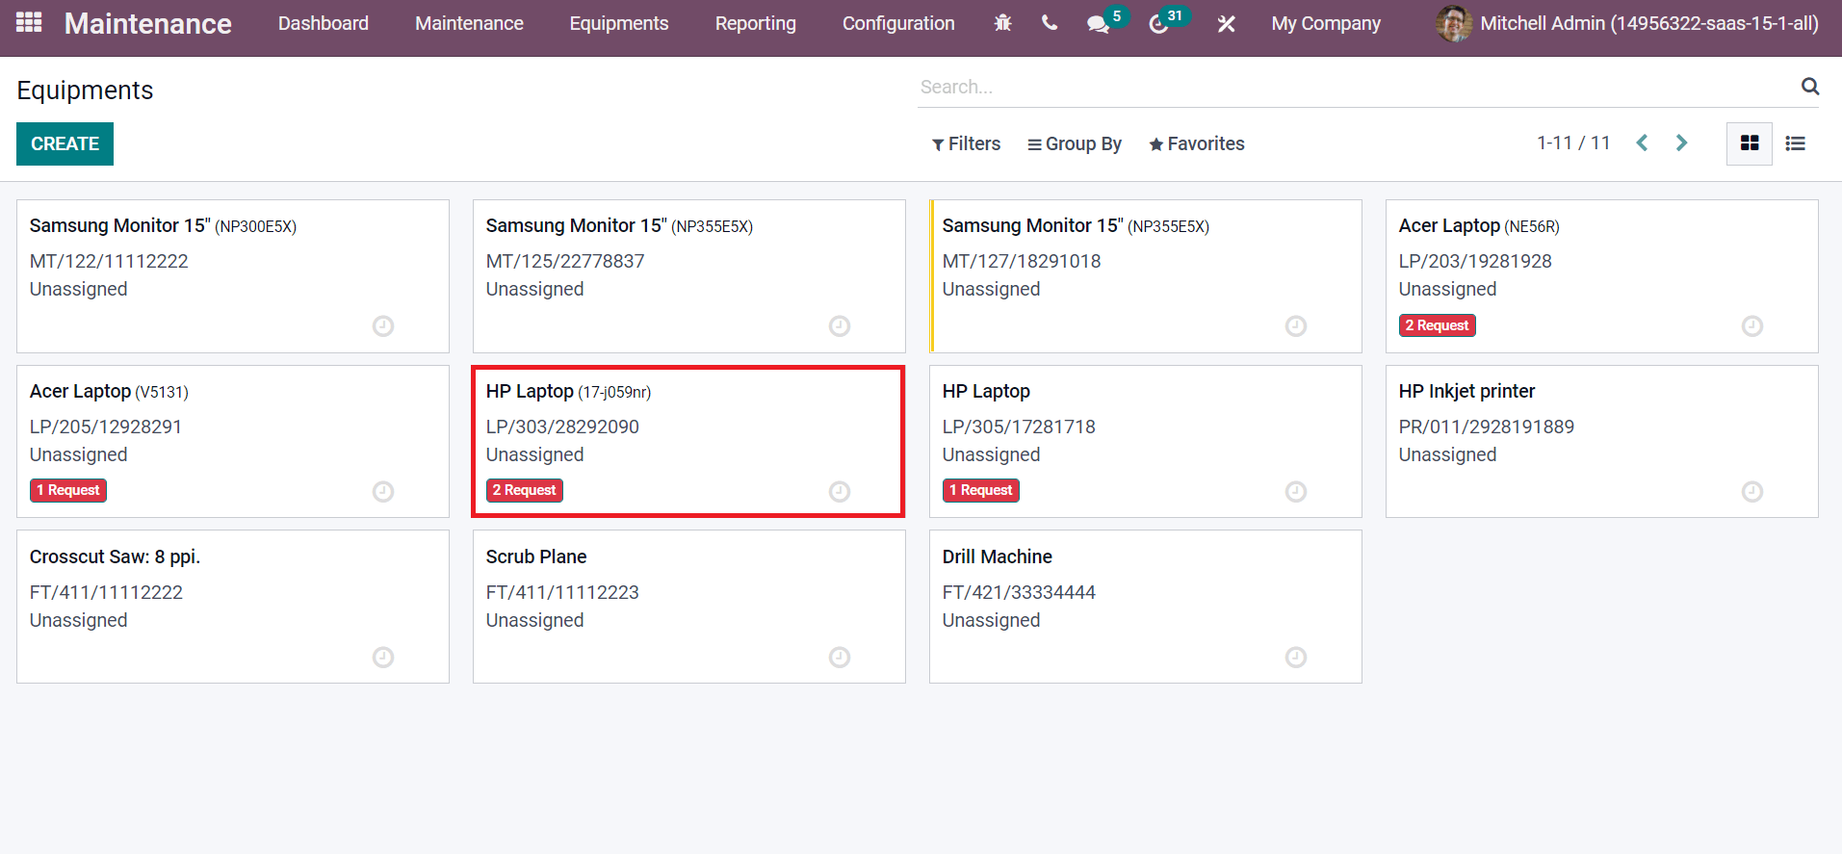The height and width of the screenshot is (854, 1842).
Task: Click activity clock on Samsung Monitor NP300E5X card
Action: click(x=383, y=326)
